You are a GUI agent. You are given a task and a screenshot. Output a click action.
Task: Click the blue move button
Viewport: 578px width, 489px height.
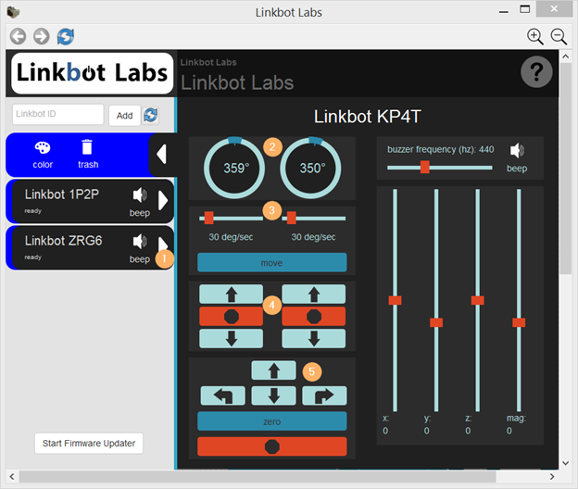272,263
